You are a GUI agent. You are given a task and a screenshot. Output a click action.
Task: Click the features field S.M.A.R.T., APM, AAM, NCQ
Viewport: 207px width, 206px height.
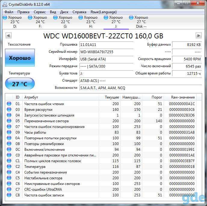click(141, 88)
